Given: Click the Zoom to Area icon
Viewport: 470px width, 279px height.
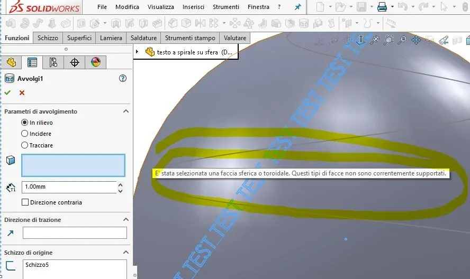Looking at the screenshot, I should pos(389,40).
